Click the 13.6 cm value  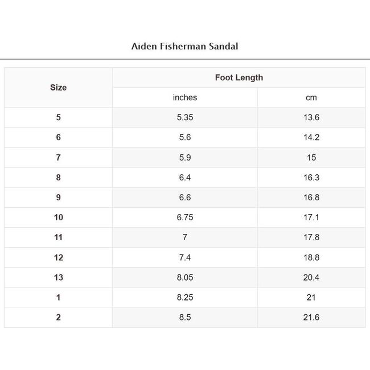click(311, 118)
